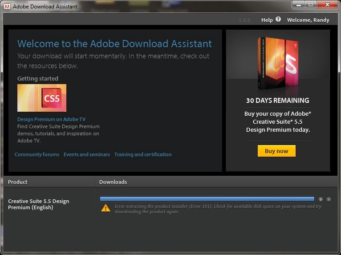Click the Error 101 extraction message
Viewport: 341px width, 255px height.
(218, 209)
